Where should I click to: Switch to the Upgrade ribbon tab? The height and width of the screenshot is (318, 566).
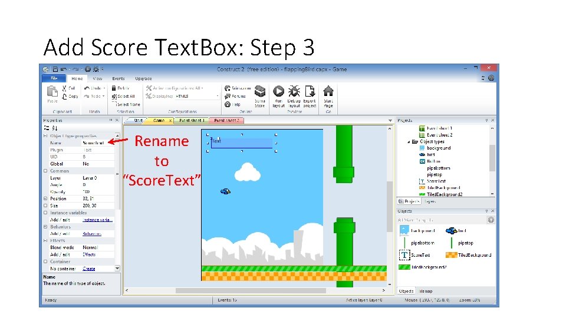point(143,78)
